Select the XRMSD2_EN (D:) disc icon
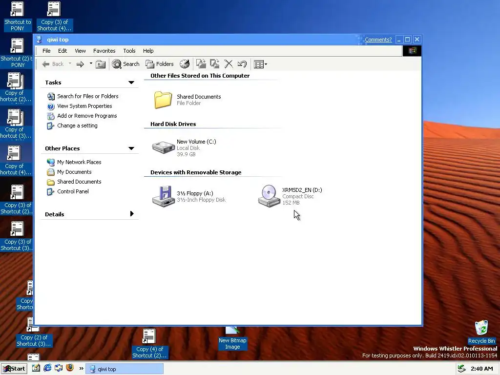 [x=269, y=196]
